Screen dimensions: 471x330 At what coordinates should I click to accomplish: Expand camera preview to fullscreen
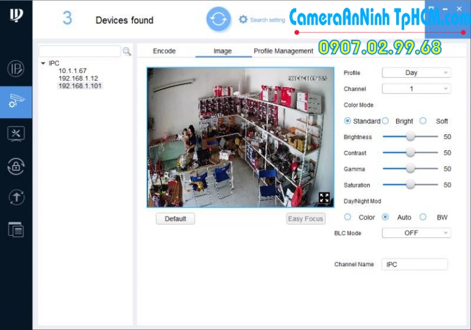324,198
